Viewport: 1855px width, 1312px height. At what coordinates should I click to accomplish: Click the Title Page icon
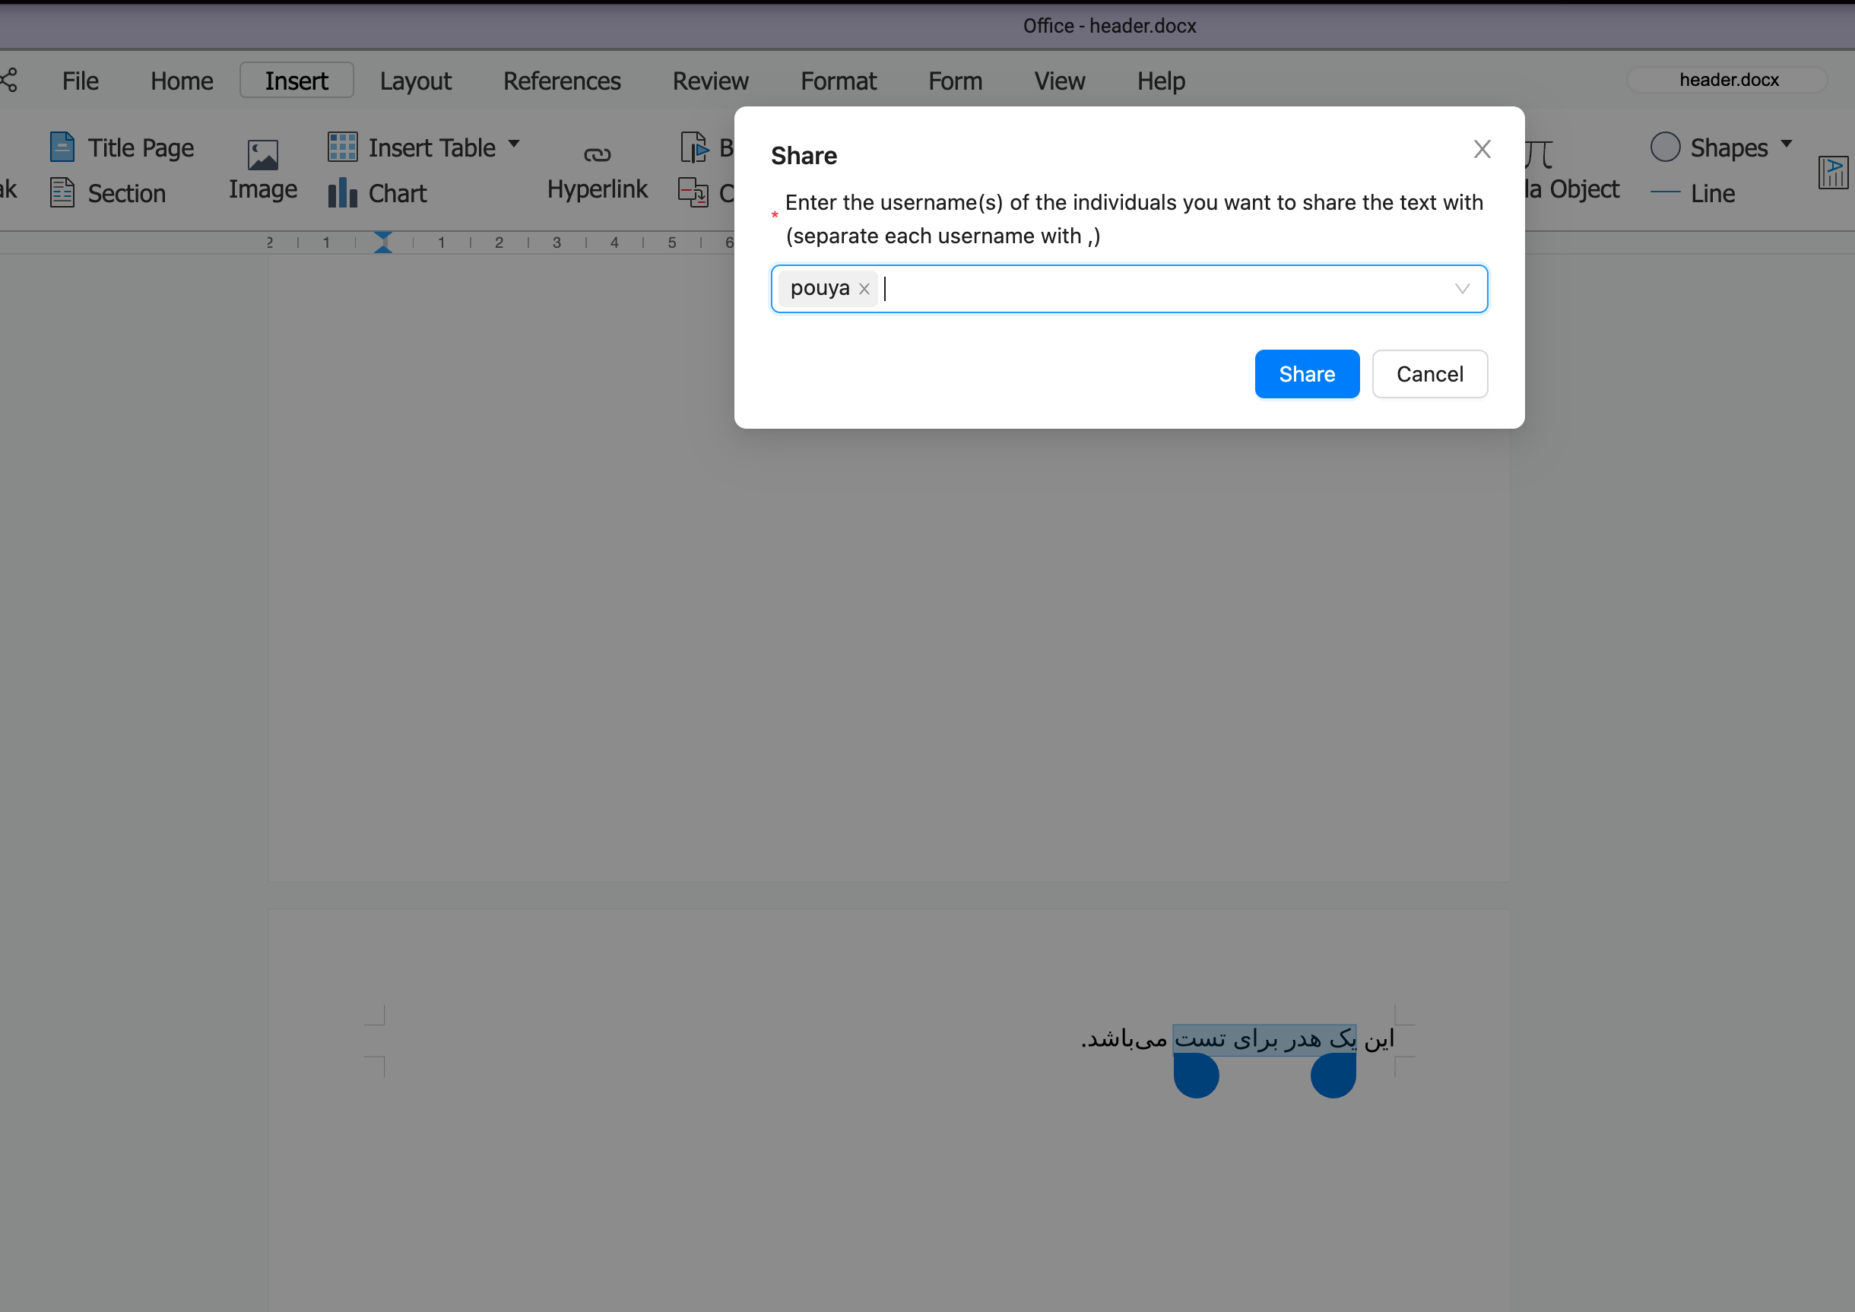point(62,147)
